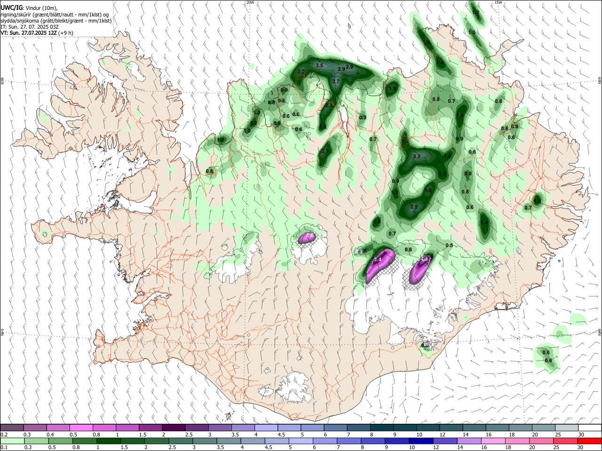This screenshot has width=602, height=451.
Task: Pick the sleet/snow swatch for 1–1.5 mm
Action: [127, 428]
